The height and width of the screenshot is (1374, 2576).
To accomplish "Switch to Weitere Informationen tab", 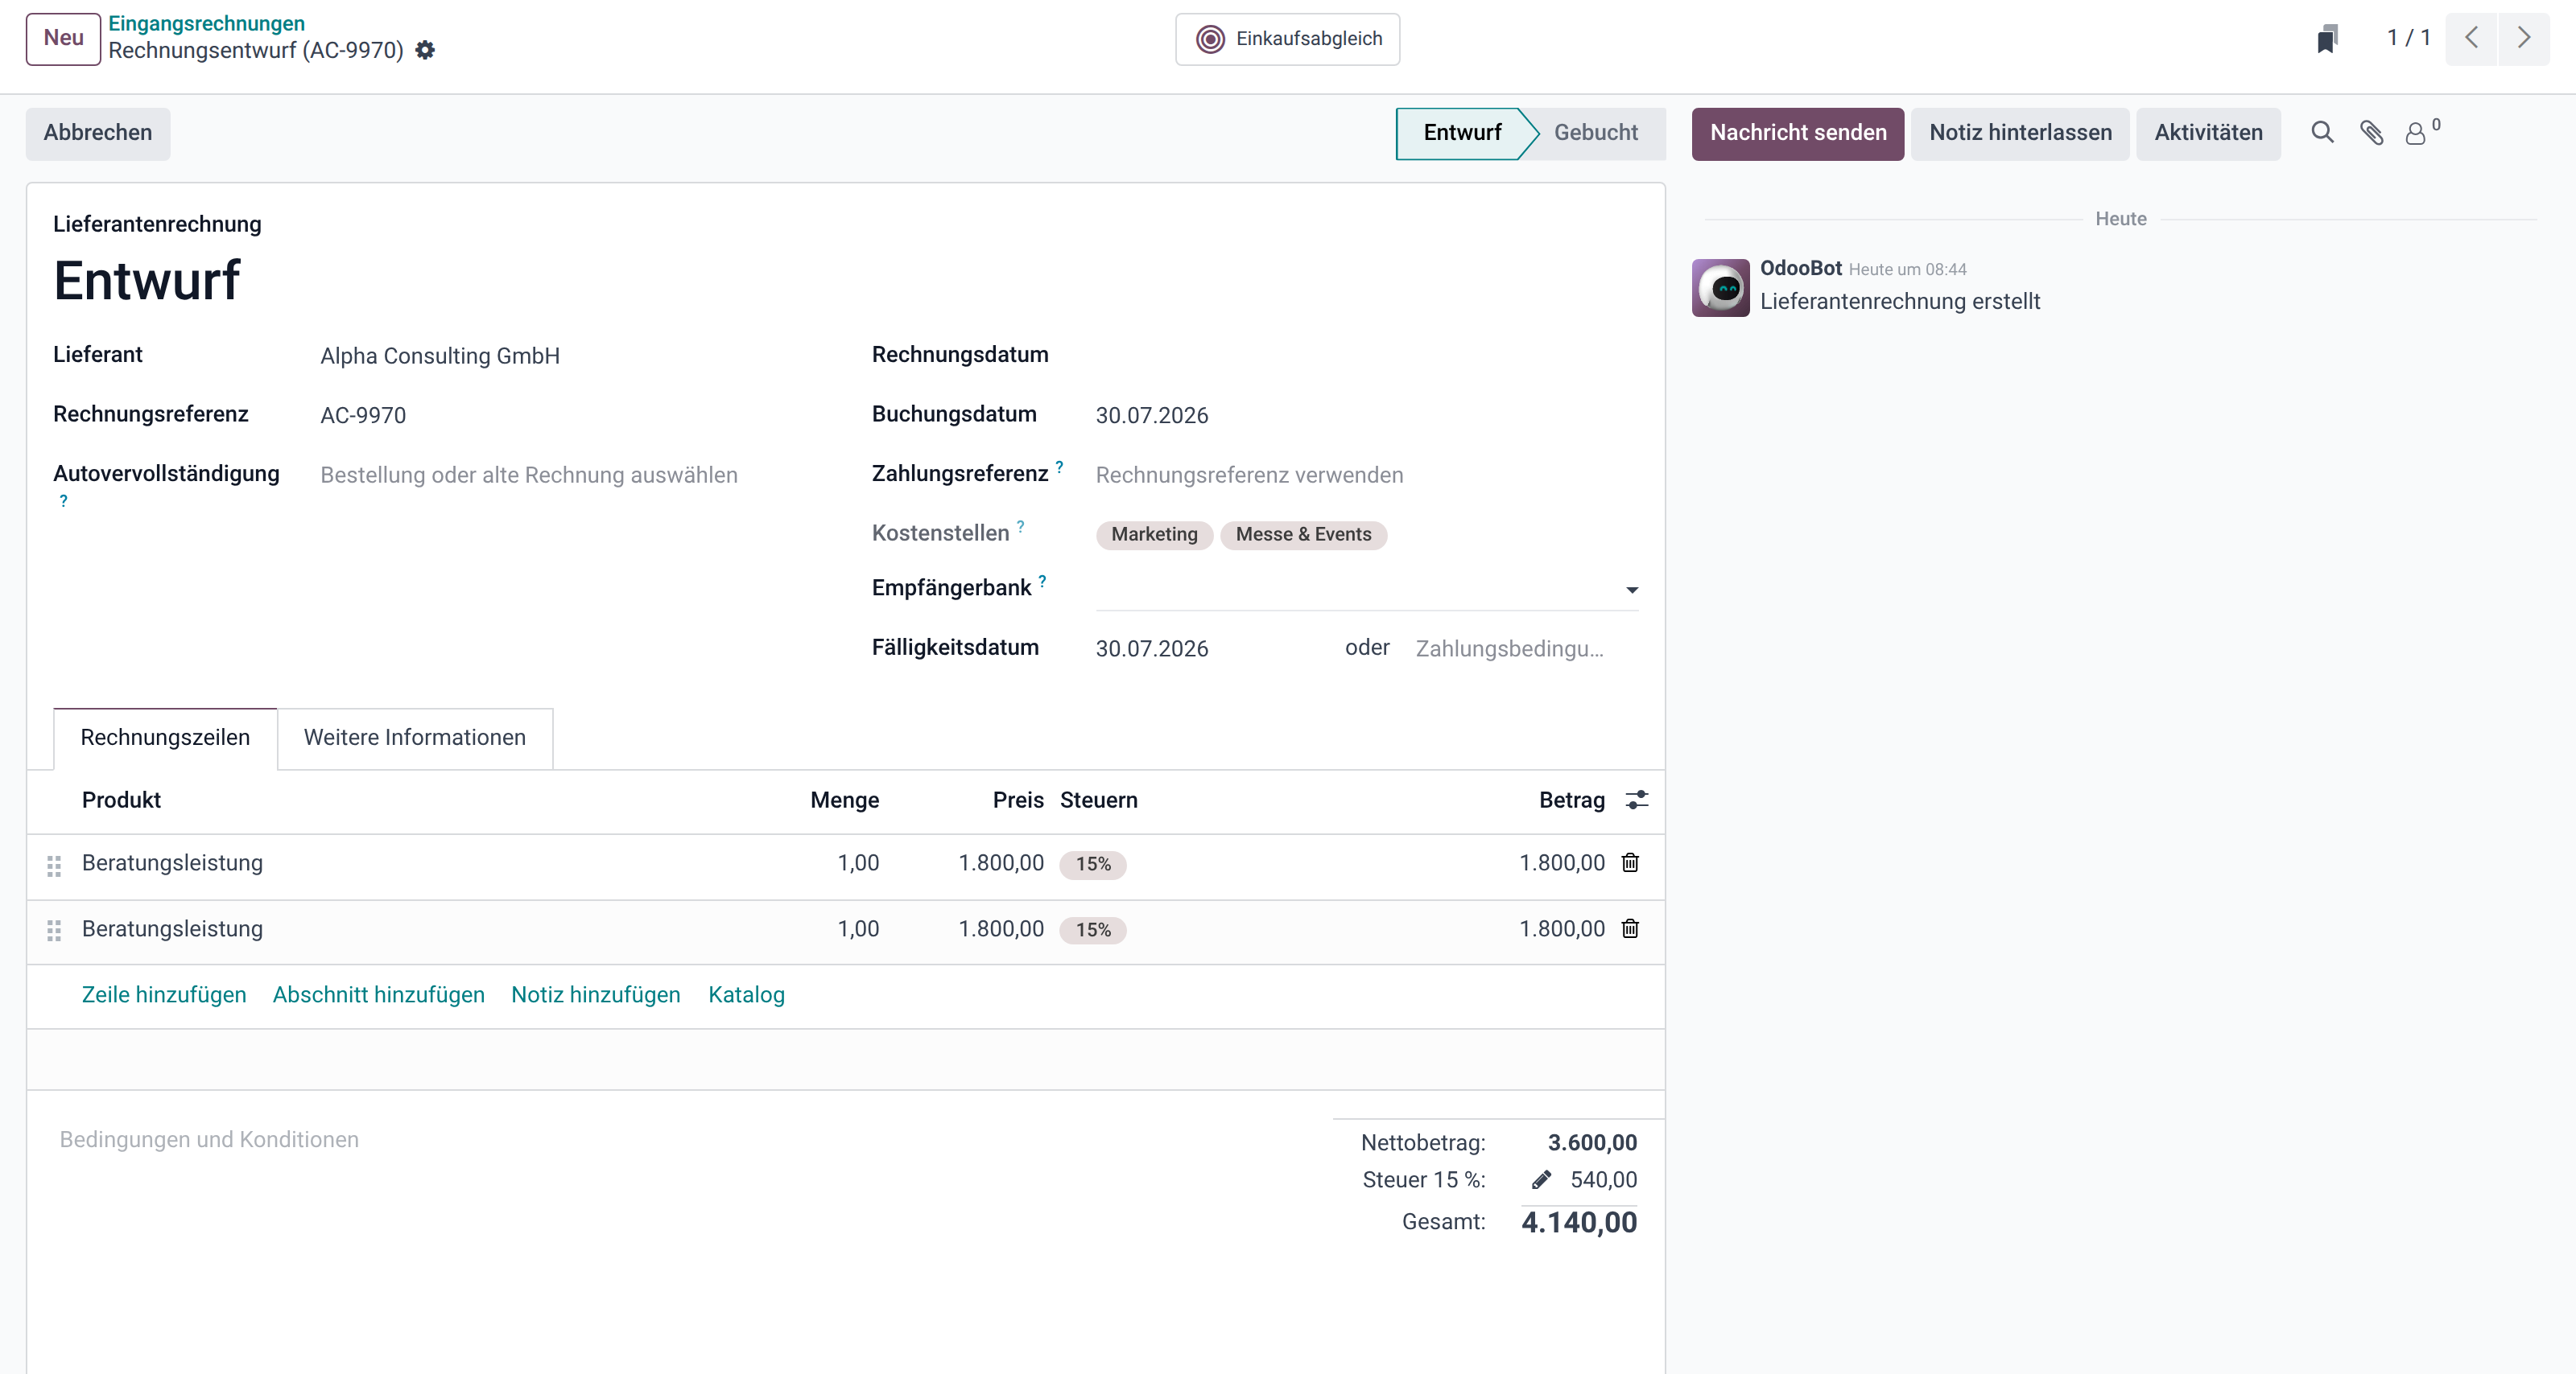I will pos(415,738).
